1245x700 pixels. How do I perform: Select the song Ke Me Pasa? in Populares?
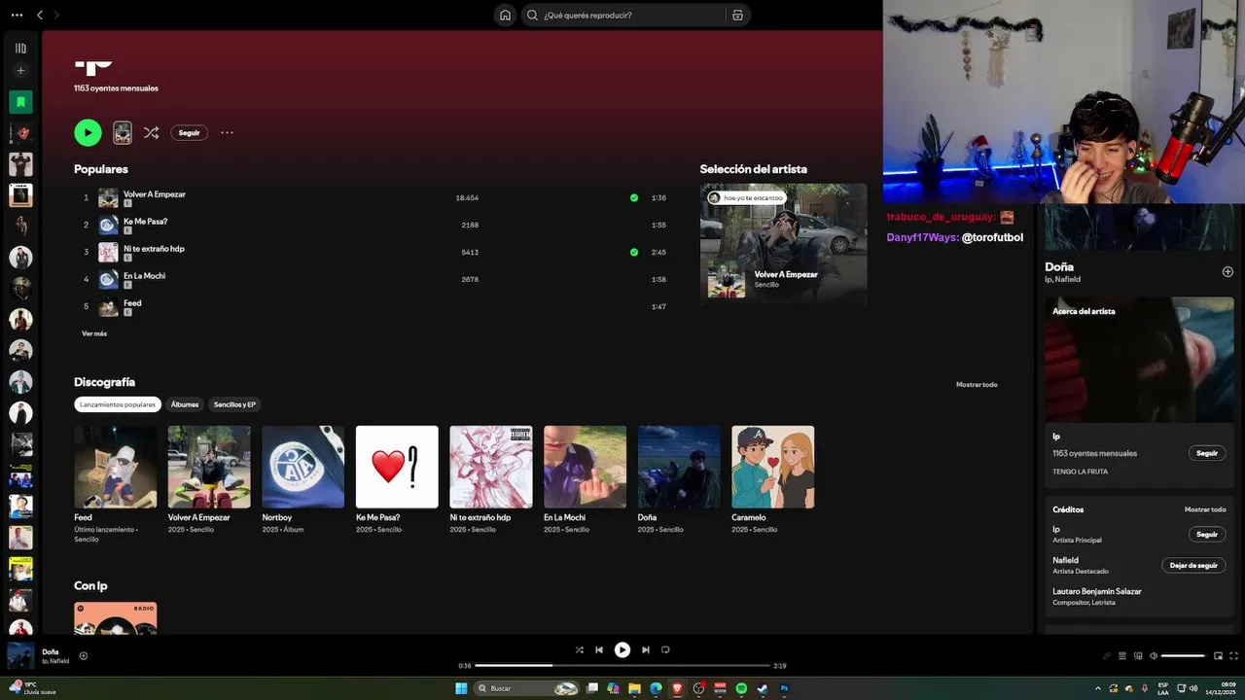point(145,221)
